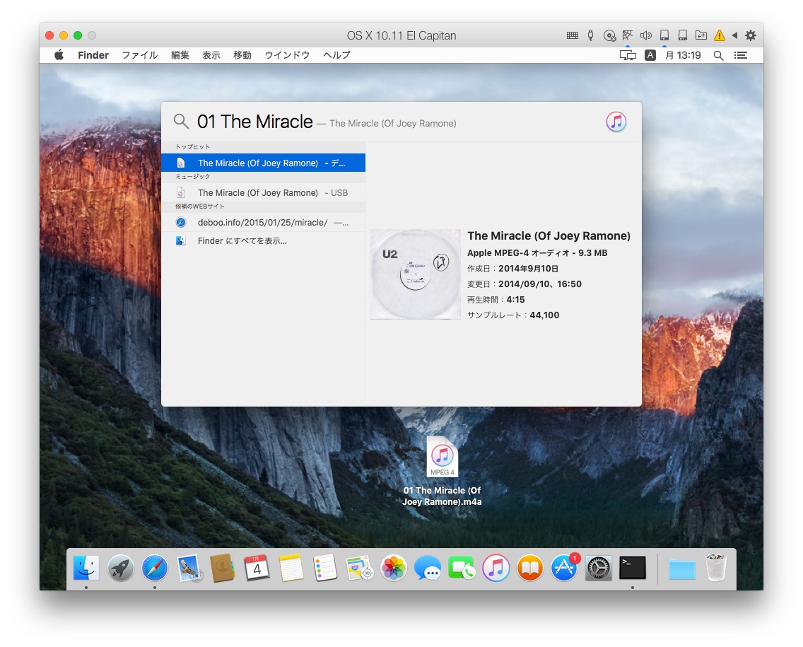Click iTunes icon in Spotlight search bar
This screenshot has height=647, width=803.
point(616,122)
